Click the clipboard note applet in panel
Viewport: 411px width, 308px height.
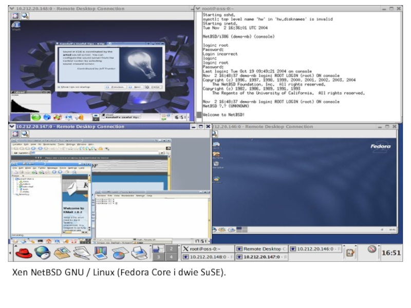tap(350, 253)
